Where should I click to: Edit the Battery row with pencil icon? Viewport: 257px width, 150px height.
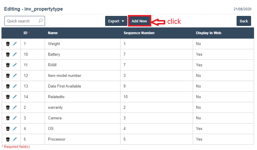(x=15, y=55)
